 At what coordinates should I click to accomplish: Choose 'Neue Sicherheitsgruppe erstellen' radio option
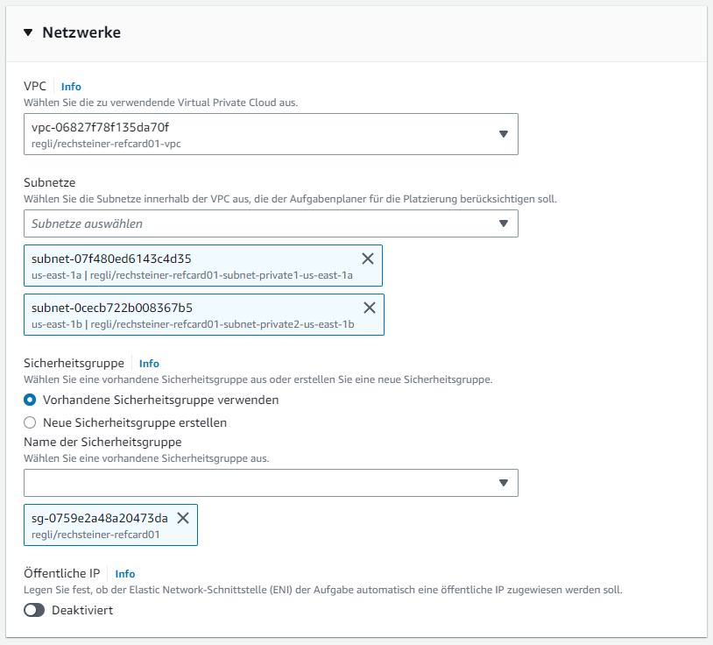31,422
